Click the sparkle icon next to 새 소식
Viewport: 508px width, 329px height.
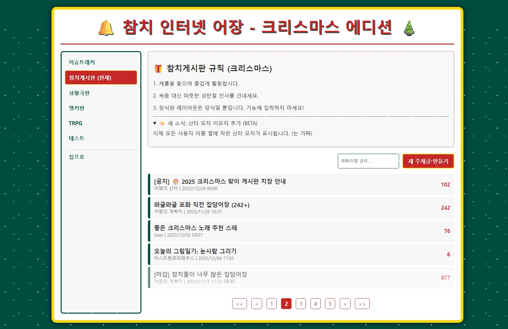coord(162,123)
